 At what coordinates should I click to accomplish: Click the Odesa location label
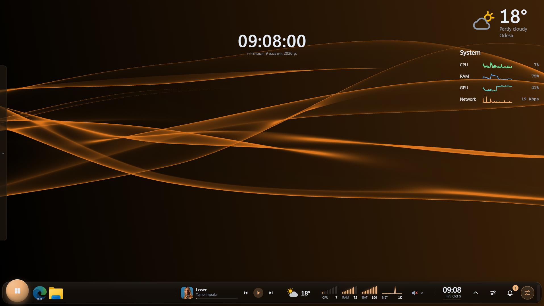506,35
